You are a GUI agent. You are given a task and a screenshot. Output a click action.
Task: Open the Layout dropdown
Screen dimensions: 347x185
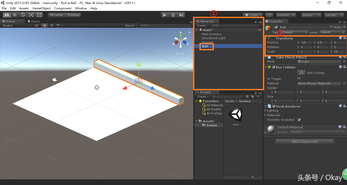tap(334, 15)
